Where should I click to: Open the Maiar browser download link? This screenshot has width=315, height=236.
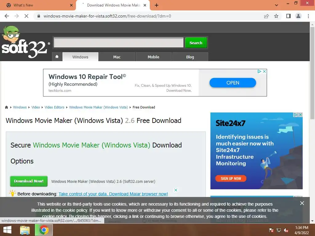click(x=113, y=194)
